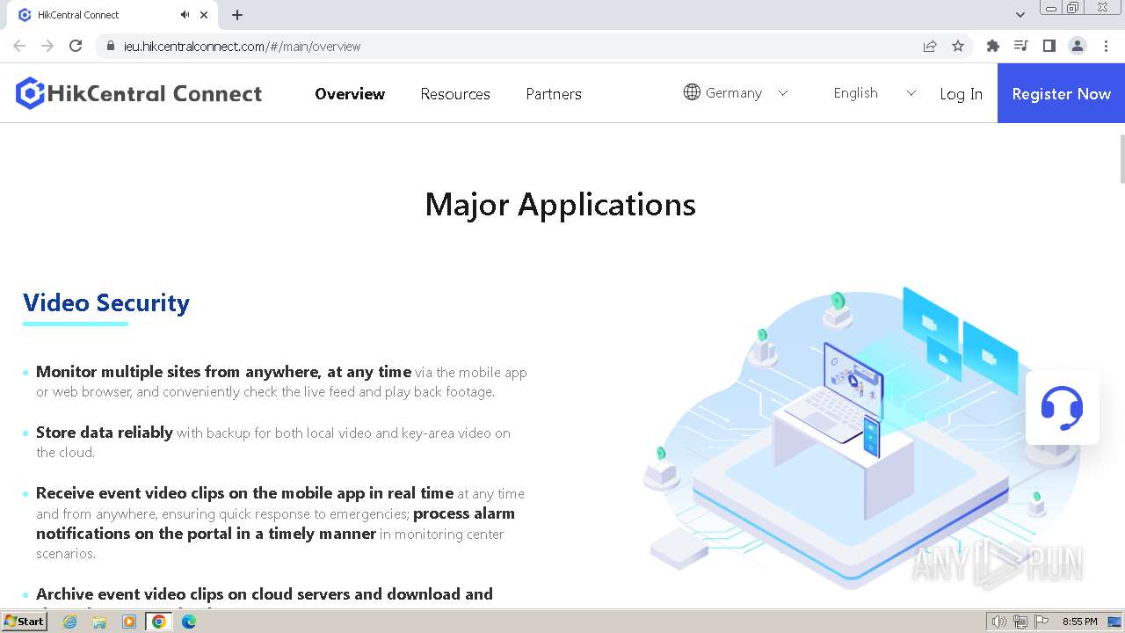Image resolution: width=1125 pixels, height=633 pixels.
Task: Close the HikCentral Connect browser tab
Action: pyautogui.click(x=204, y=15)
